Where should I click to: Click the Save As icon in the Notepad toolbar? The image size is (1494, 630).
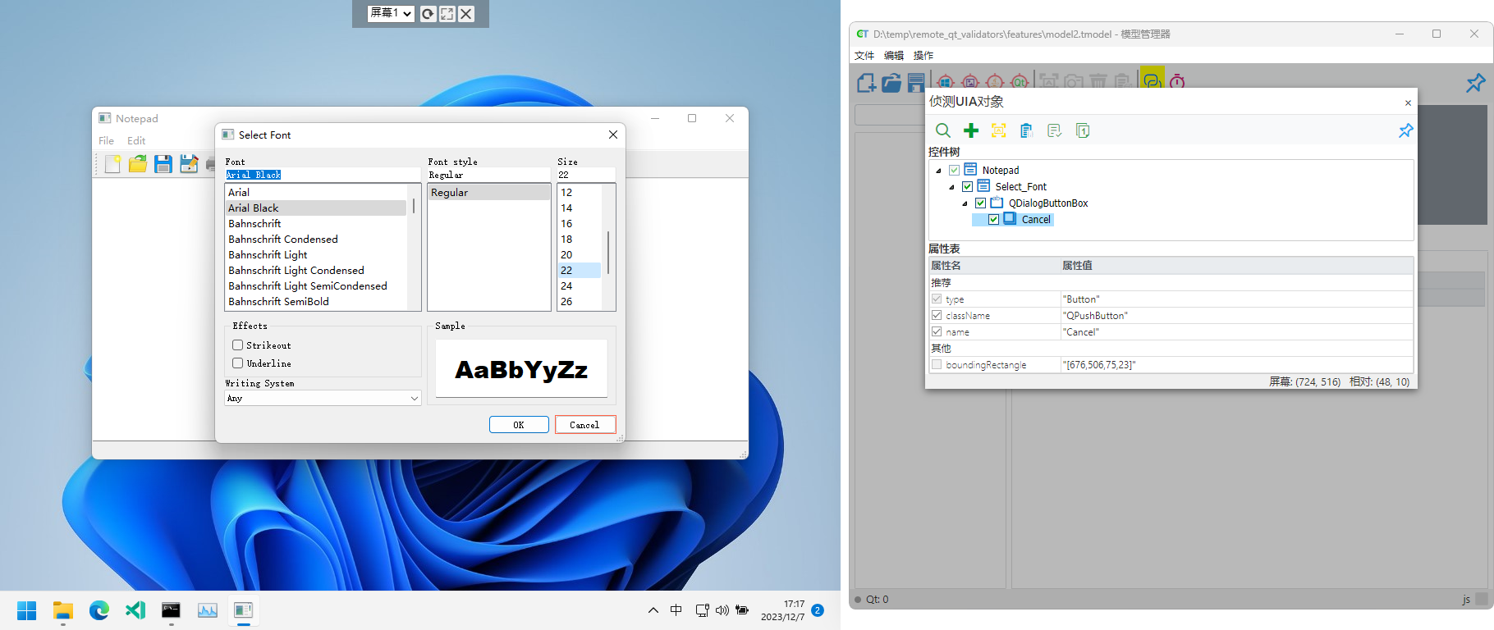click(189, 164)
